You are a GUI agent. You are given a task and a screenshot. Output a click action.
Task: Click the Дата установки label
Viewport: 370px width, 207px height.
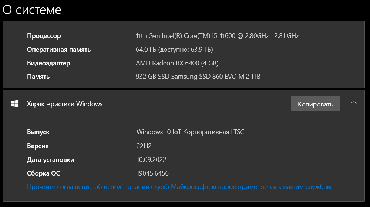[x=50, y=160]
